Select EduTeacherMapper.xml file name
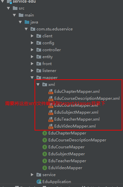 (77, 119)
